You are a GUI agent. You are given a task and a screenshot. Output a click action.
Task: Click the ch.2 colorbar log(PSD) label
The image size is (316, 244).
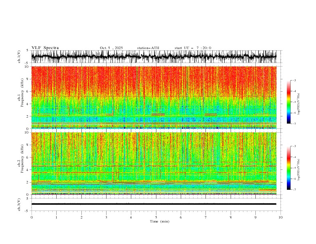[x=299, y=170]
